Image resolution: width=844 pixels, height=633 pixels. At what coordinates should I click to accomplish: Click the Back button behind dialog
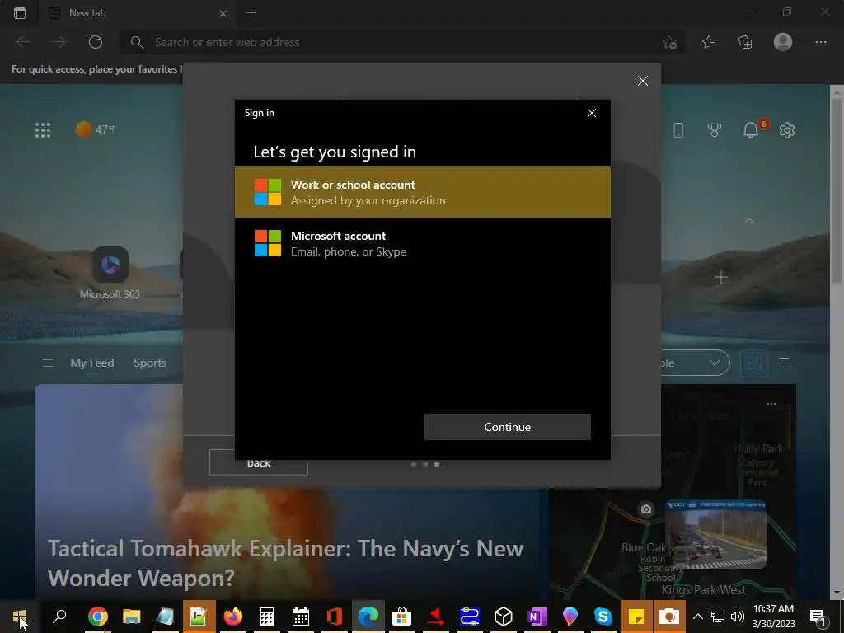pos(258,463)
